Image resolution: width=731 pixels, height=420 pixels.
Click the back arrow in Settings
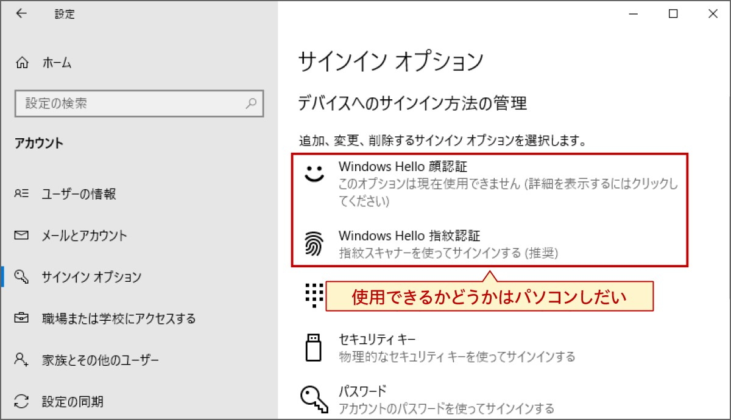21,14
